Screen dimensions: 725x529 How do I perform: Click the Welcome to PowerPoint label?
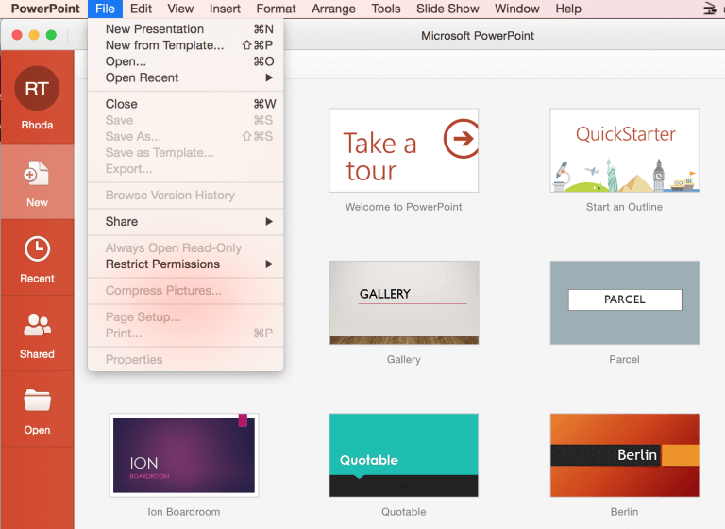404,207
